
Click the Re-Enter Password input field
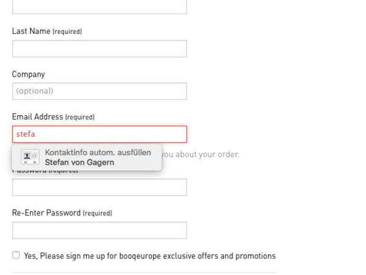click(99, 230)
